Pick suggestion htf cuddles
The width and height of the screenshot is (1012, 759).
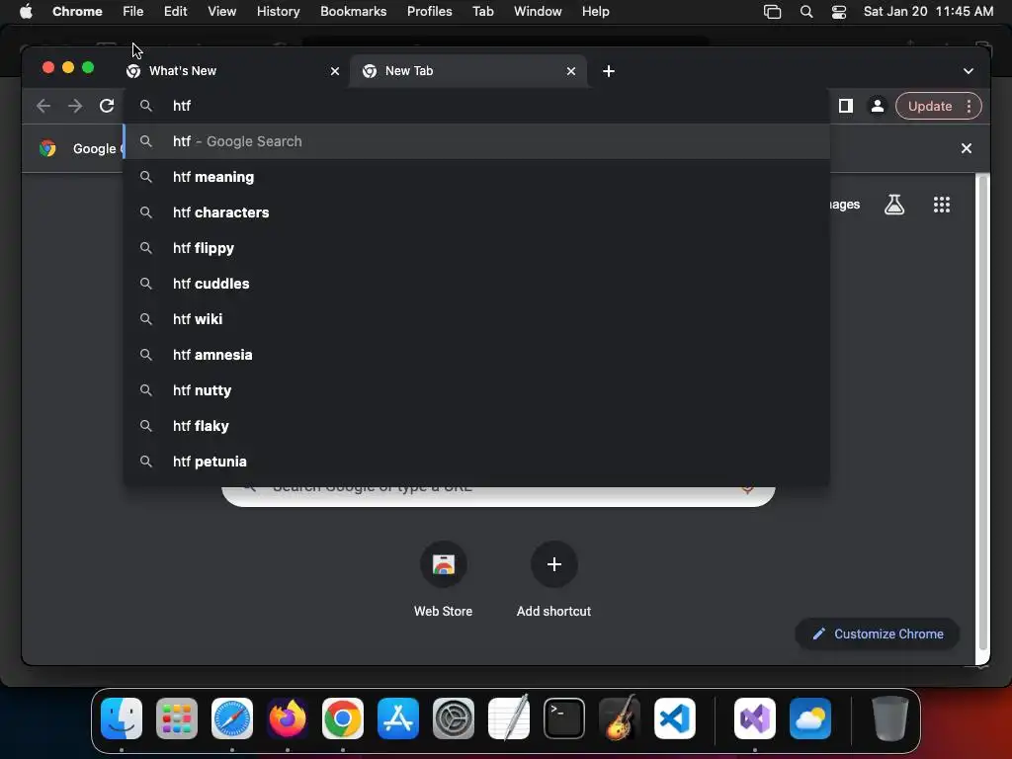click(x=476, y=284)
